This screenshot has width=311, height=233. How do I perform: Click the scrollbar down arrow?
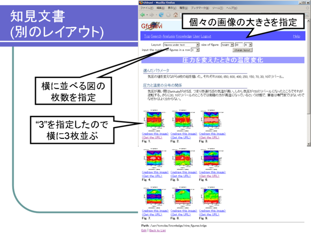click(309, 144)
